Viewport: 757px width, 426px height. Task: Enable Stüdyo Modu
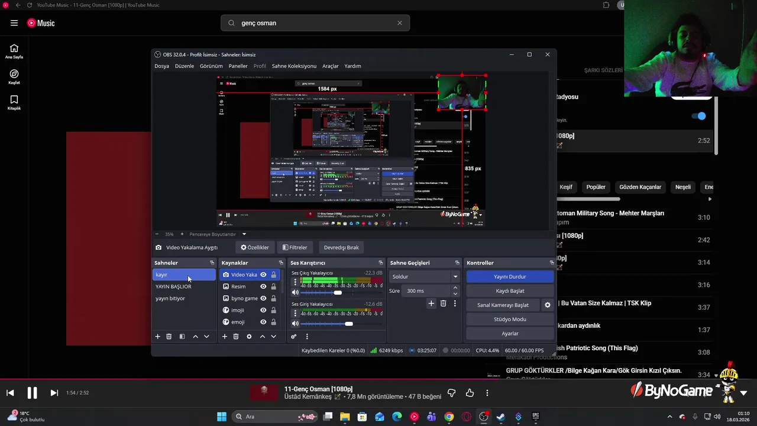click(510, 319)
